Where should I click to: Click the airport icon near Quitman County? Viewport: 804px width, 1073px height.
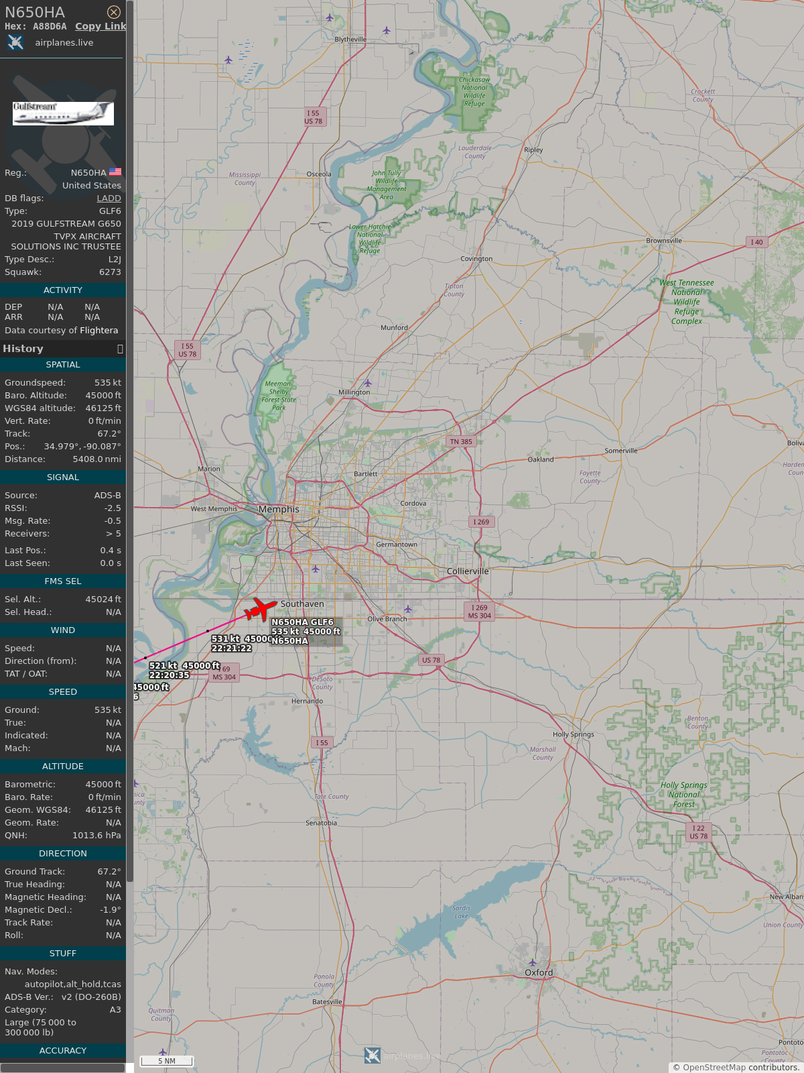(x=163, y=1052)
